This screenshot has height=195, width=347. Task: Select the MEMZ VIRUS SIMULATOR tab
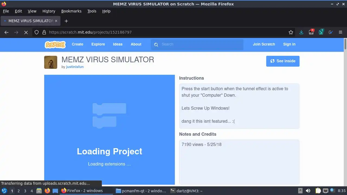(30, 21)
